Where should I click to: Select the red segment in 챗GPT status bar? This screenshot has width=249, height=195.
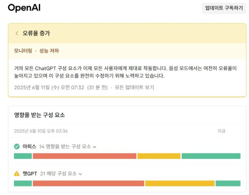click(88, 184)
